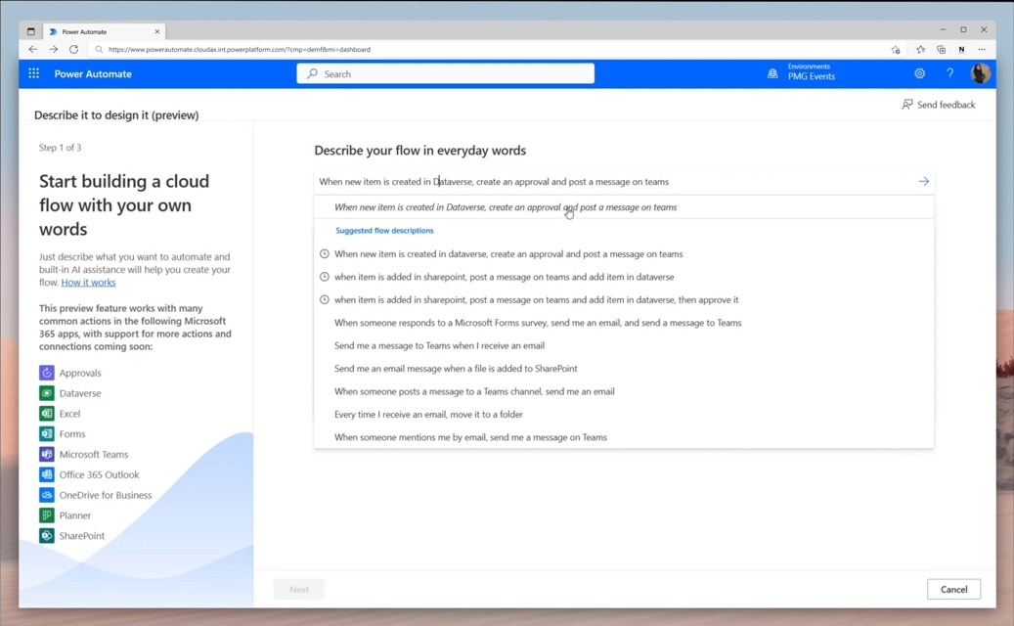
Task: Open the app launcher waffle icon
Action: (33, 73)
